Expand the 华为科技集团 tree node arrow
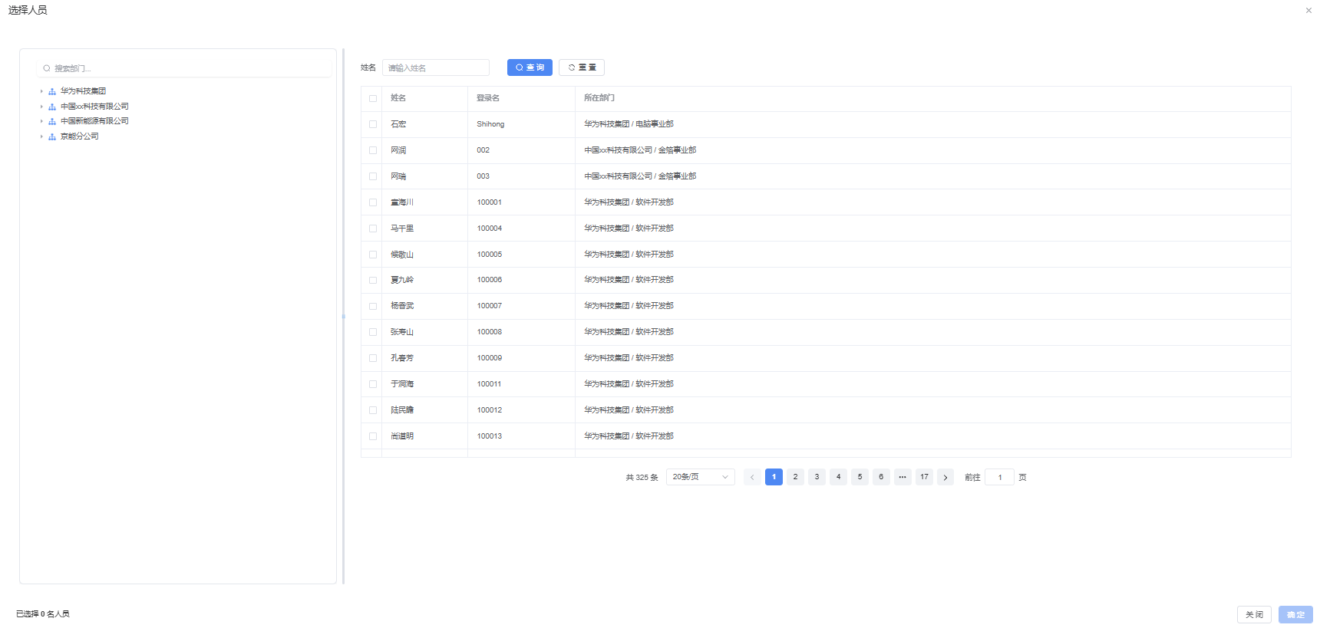Screen dimensions: 1320x628 [41, 91]
